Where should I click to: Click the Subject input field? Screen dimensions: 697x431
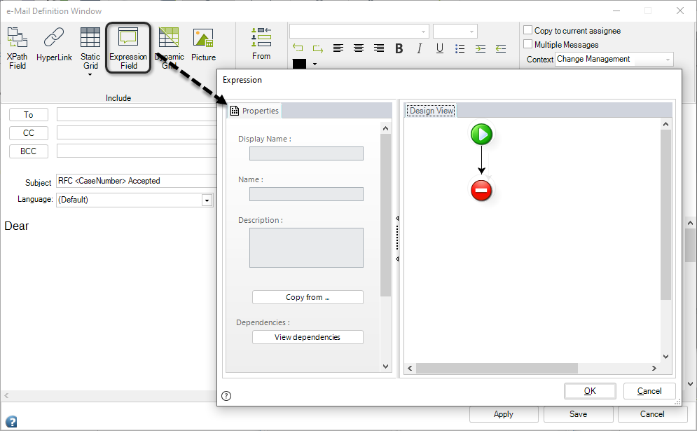(137, 181)
